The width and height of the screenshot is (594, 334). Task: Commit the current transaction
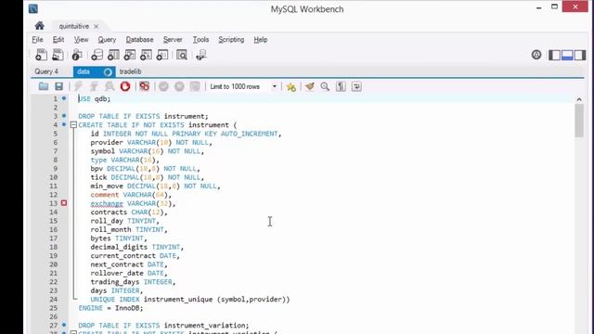coord(163,86)
